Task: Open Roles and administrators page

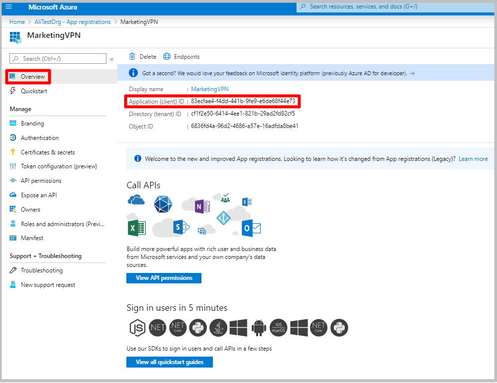Action: [63, 224]
